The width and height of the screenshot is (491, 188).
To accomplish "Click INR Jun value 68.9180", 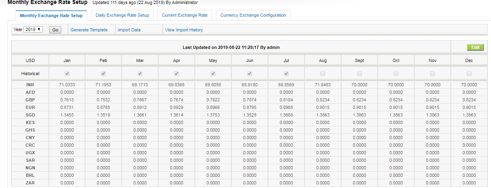I will point(250,85).
